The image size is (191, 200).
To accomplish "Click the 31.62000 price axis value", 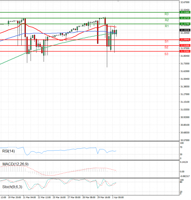I will [x=185, y=71].
